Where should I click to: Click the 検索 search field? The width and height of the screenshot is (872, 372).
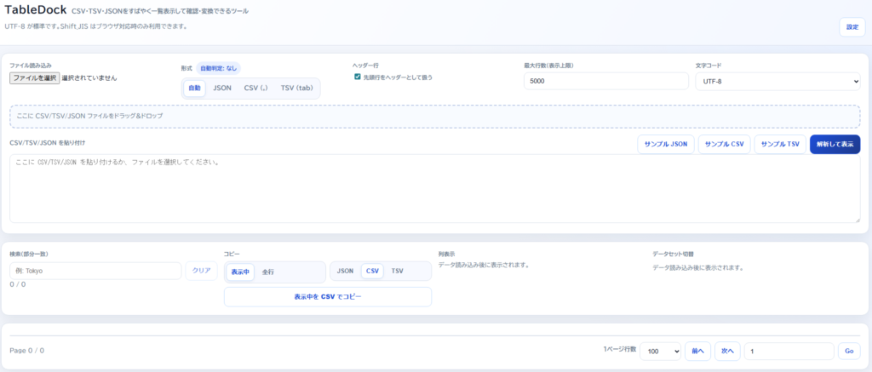pyautogui.click(x=95, y=271)
